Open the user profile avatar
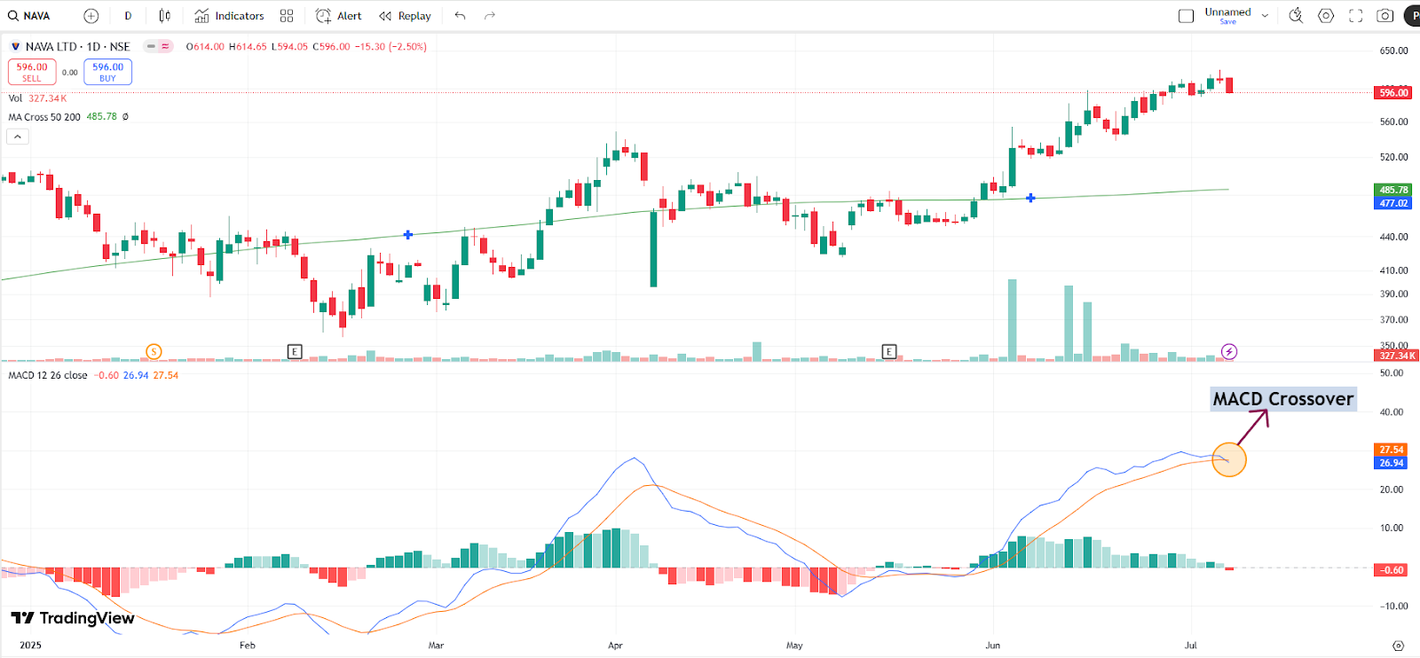The width and height of the screenshot is (1420, 658). [1413, 16]
